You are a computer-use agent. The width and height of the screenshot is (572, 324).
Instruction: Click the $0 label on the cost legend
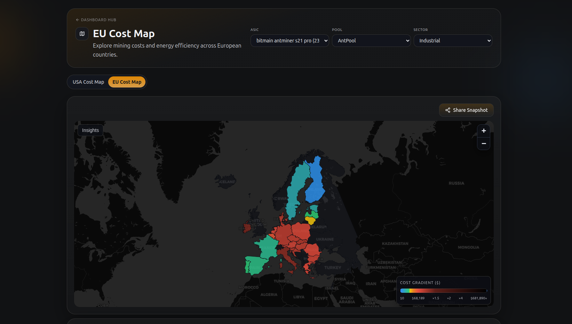click(x=402, y=298)
